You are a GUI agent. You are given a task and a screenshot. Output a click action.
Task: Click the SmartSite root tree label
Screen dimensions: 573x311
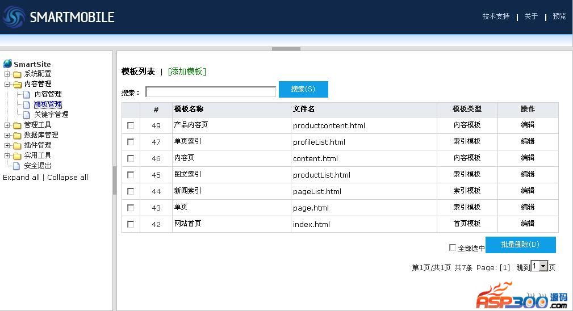tap(32, 64)
